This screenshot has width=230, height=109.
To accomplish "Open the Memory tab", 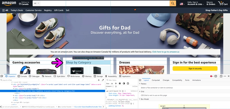I will [x=87, y=76].
